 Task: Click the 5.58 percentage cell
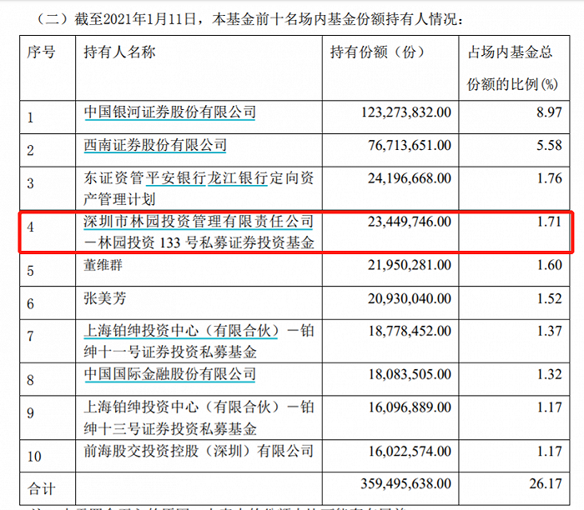(x=549, y=146)
